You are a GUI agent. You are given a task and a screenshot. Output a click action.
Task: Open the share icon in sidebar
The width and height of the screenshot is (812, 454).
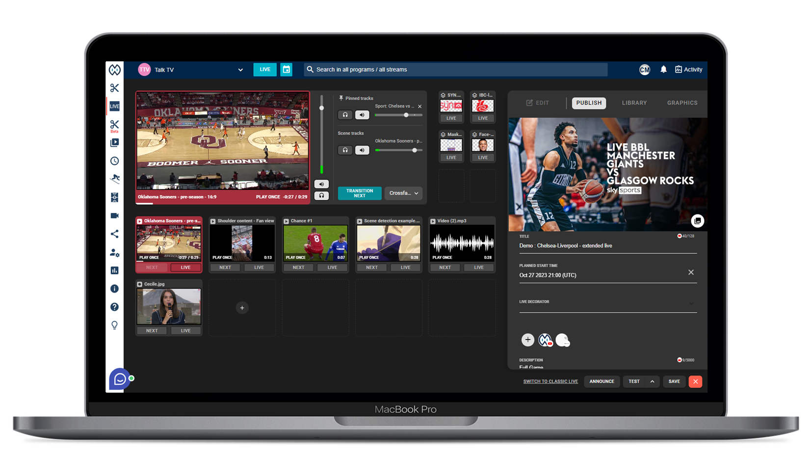pos(114,234)
